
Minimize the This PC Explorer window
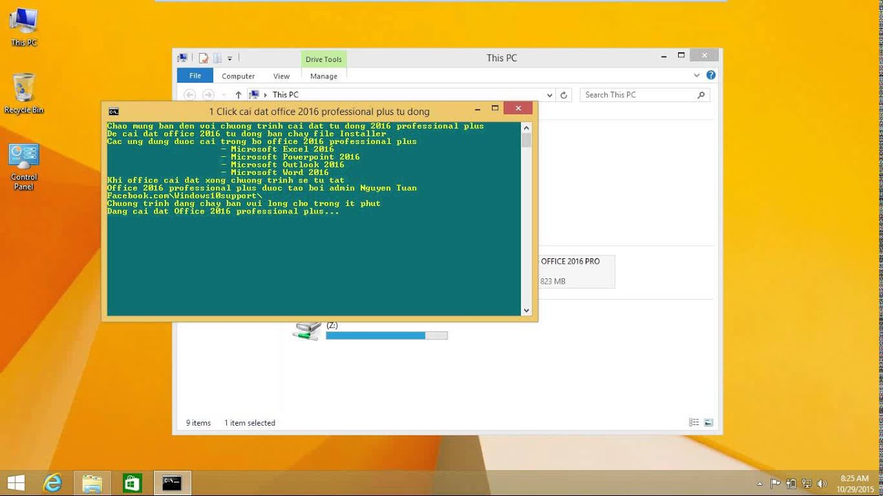coord(664,56)
